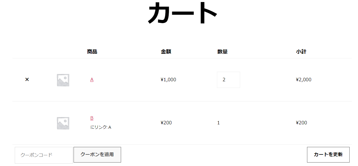Apply coupon with クーポンを適用 button
Image resolution: width=358 pixels, height=166 pixels.
pos(97,155)
